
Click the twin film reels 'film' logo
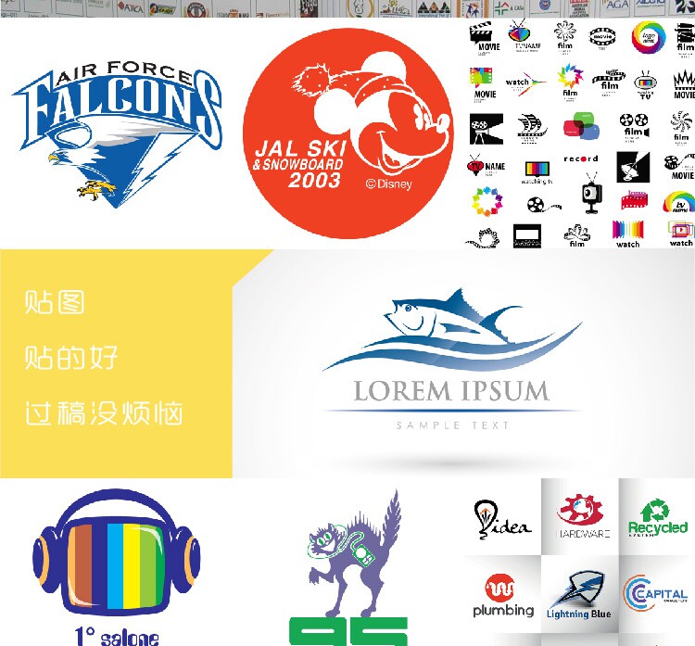click(634, 127)
